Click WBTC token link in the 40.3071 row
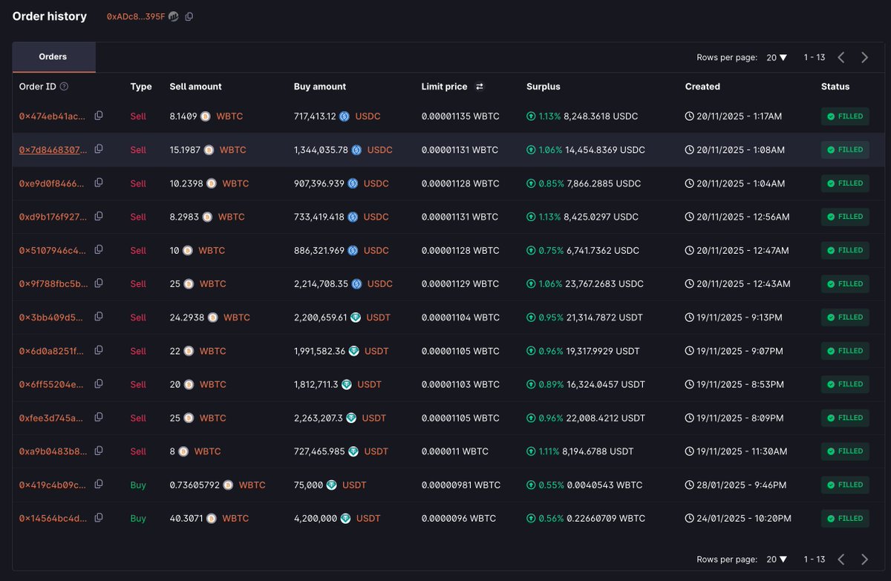 (235, 519)
